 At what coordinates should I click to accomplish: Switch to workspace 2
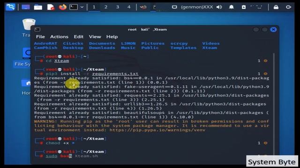pos(105,7)
